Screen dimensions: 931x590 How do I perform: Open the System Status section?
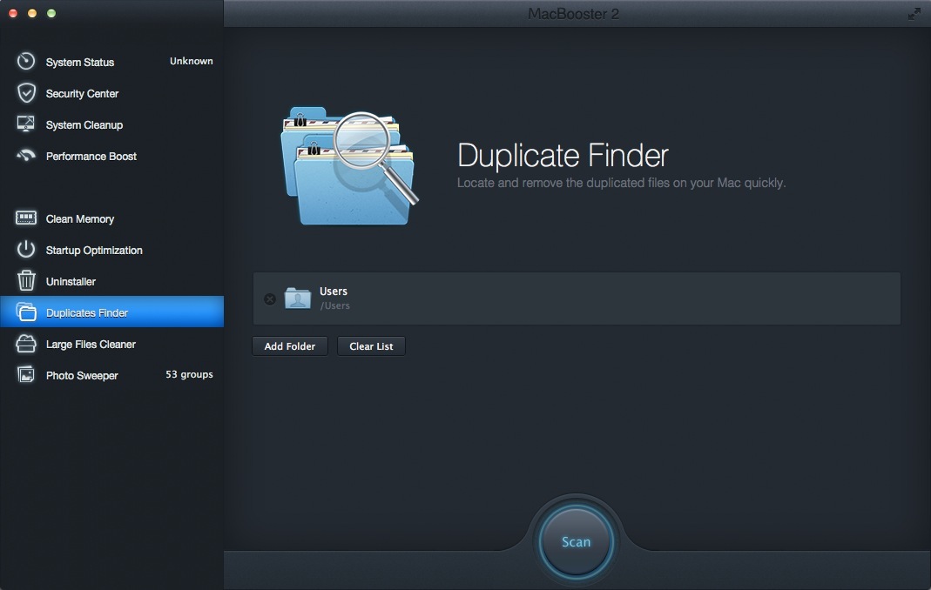tap(111, 62)
